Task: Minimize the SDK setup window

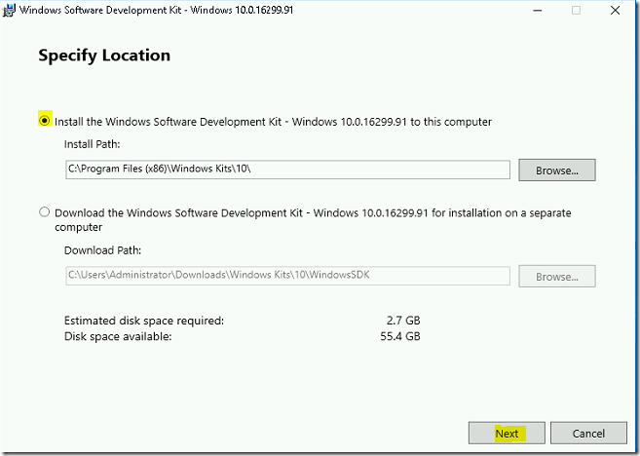Action: tap(538, 10)
